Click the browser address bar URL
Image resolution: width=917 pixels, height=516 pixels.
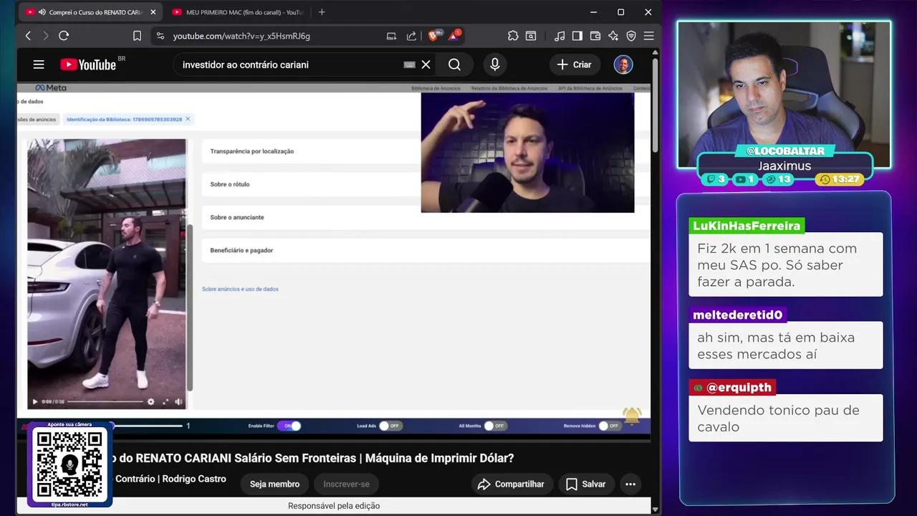(241, 36)
